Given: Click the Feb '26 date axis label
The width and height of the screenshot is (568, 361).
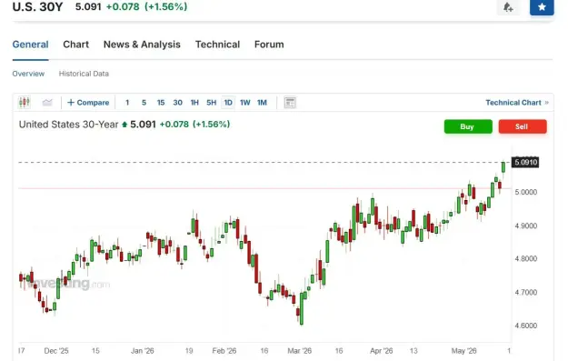Looking at the screenshot, I should pos(224,351).
